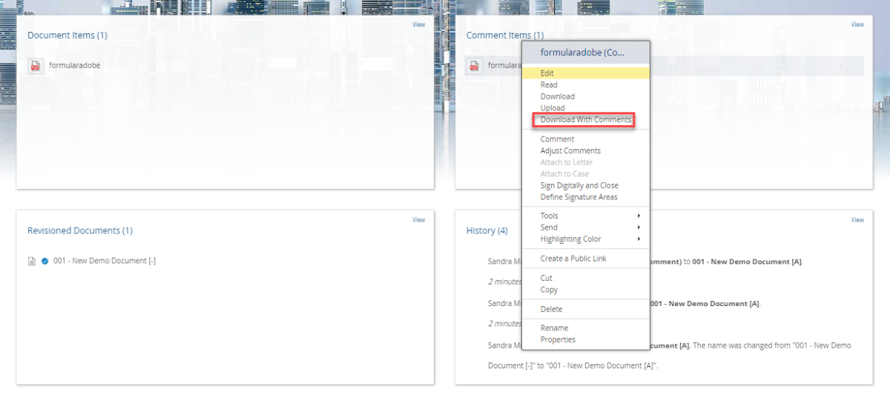The image size is (890, 398).
Task: Click the PDF icon in Document Items
Action: (x=36, y=65)
